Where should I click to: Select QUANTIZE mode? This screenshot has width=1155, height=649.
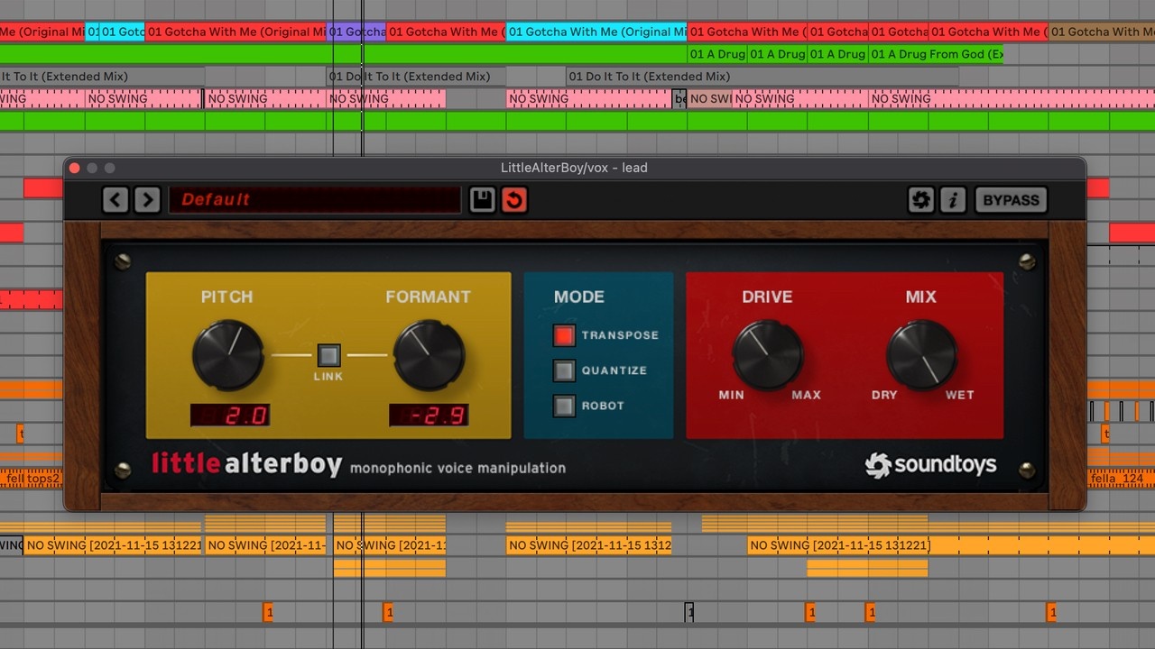coord(564,370)
